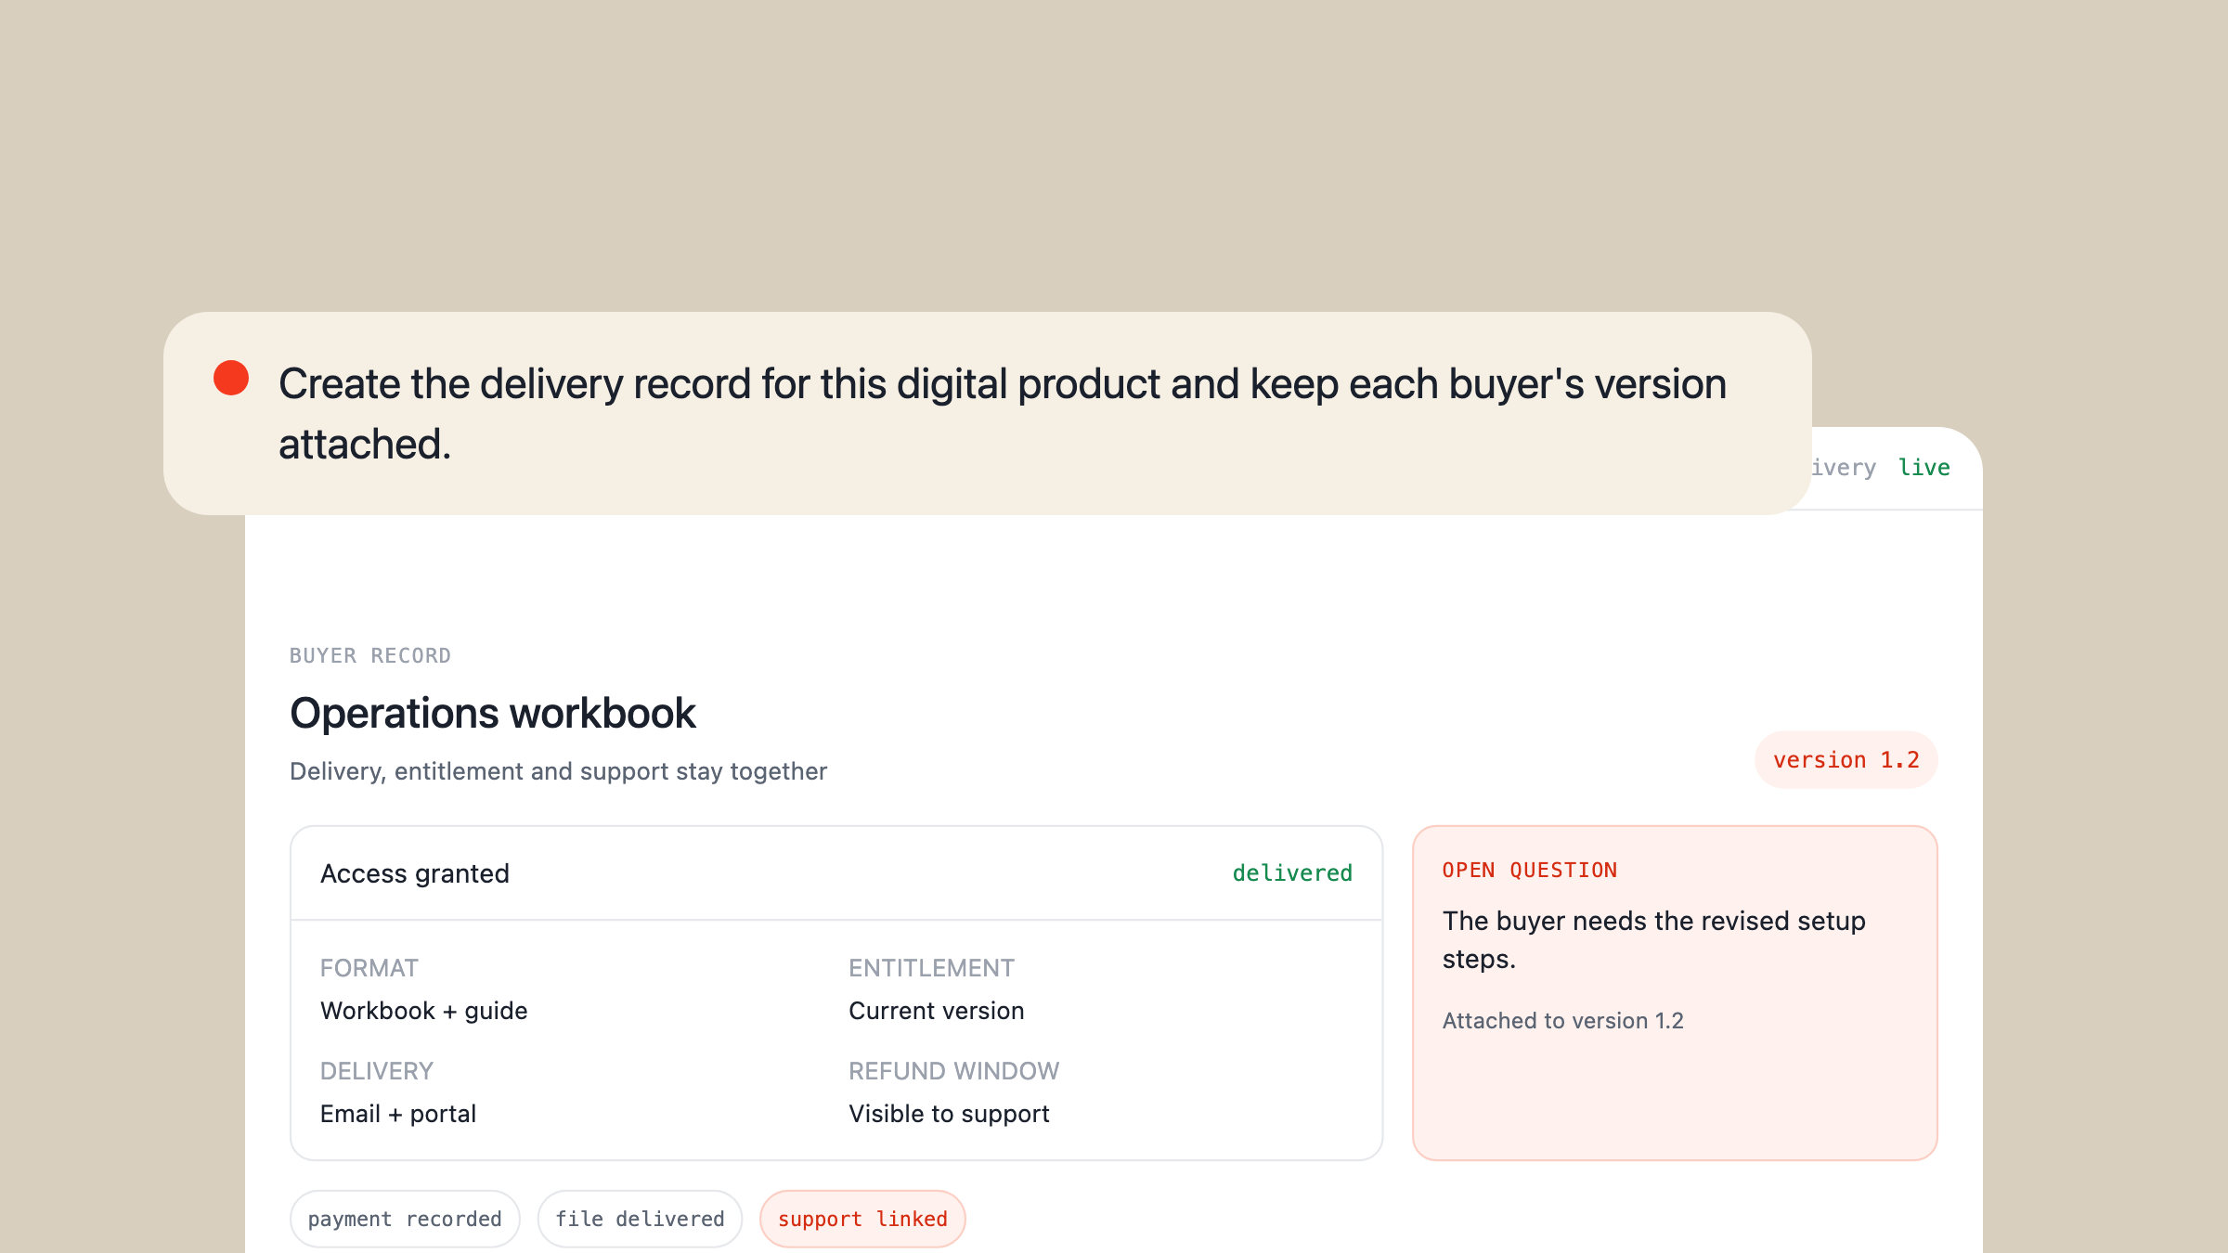Click the REFUND WINDOW field label
Image resolution: width=2228 pixels, height=1253 pixels.
click(953, 1071)
